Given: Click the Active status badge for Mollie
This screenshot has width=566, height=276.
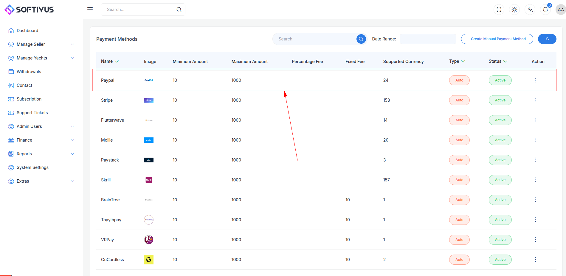Looking at the screenshot, I should point(500,140).
